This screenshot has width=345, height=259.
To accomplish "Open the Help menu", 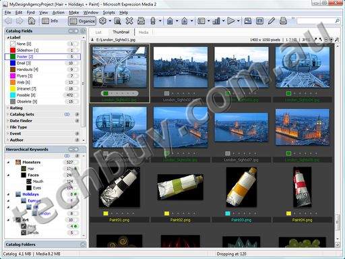I will point(124,13).
